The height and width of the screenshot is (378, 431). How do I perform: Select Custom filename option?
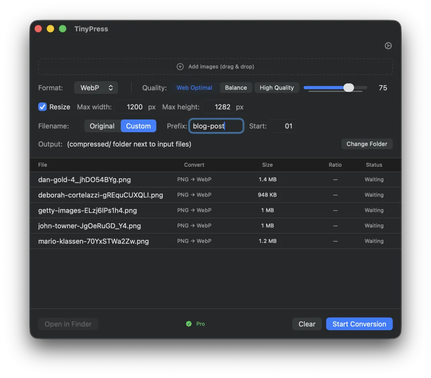(x=138, y=126)
